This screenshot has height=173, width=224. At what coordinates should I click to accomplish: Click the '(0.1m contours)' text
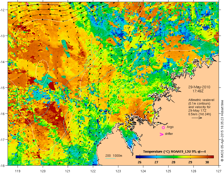[x=199, y=104]
